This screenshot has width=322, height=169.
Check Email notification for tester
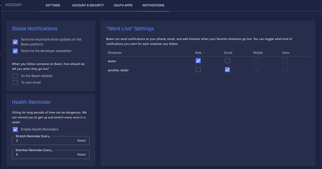click(x=227, y=61)
